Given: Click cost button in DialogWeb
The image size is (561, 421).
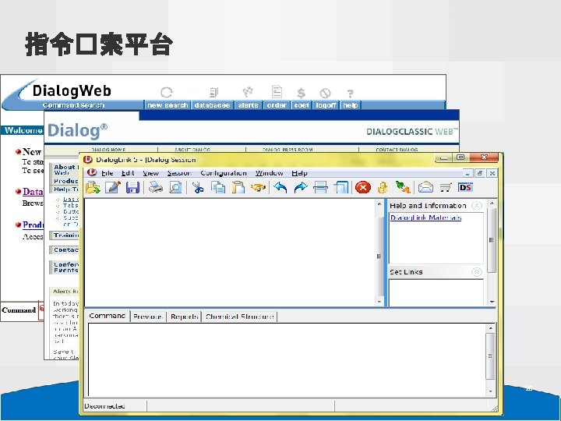Looking at the screenshot, I should coord(302,105).
